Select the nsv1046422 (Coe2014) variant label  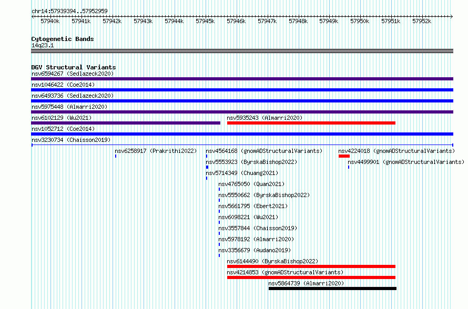63,85
